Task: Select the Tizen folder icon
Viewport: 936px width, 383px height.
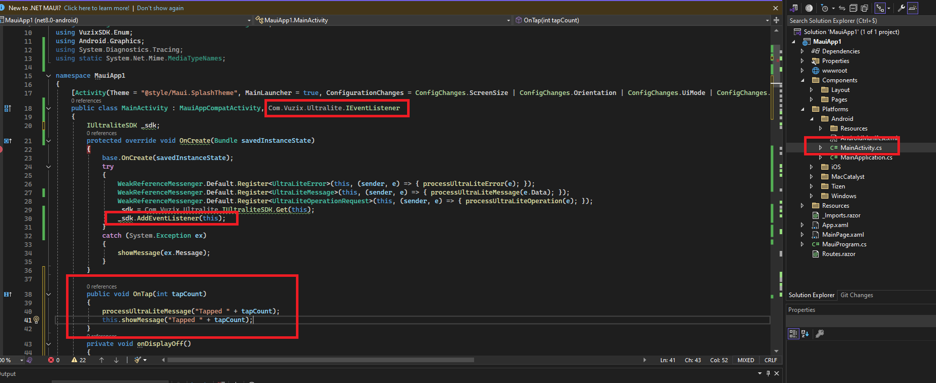Action: tap(825, 186)
